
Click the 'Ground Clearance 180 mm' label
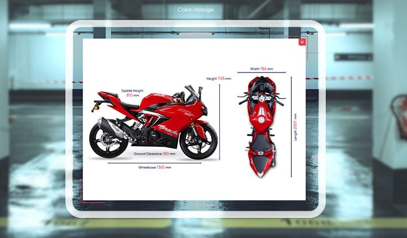pos(154,154)
